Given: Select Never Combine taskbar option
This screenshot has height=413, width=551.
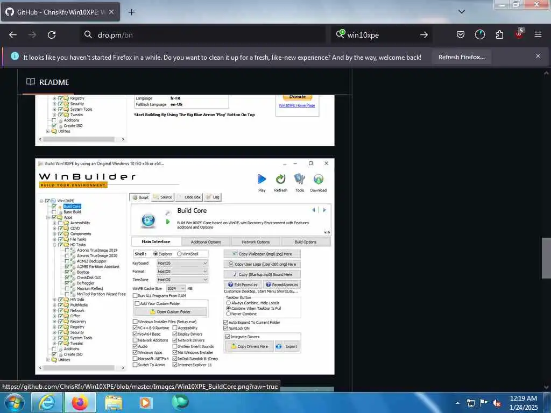Looking at the screenshot, I should tap(228, 314).
